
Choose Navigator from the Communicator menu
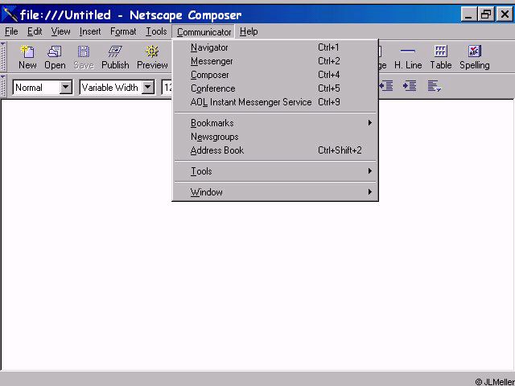pyautogui.click(x=275, y=47)
